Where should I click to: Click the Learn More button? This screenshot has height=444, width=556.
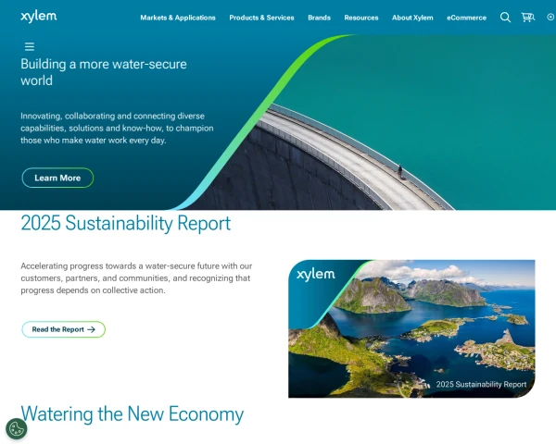tap(57, 178)
